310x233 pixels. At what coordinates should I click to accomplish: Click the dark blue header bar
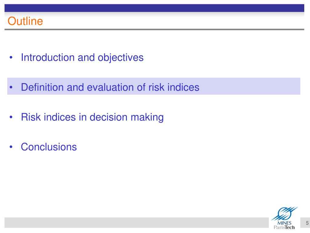point(154,8)
